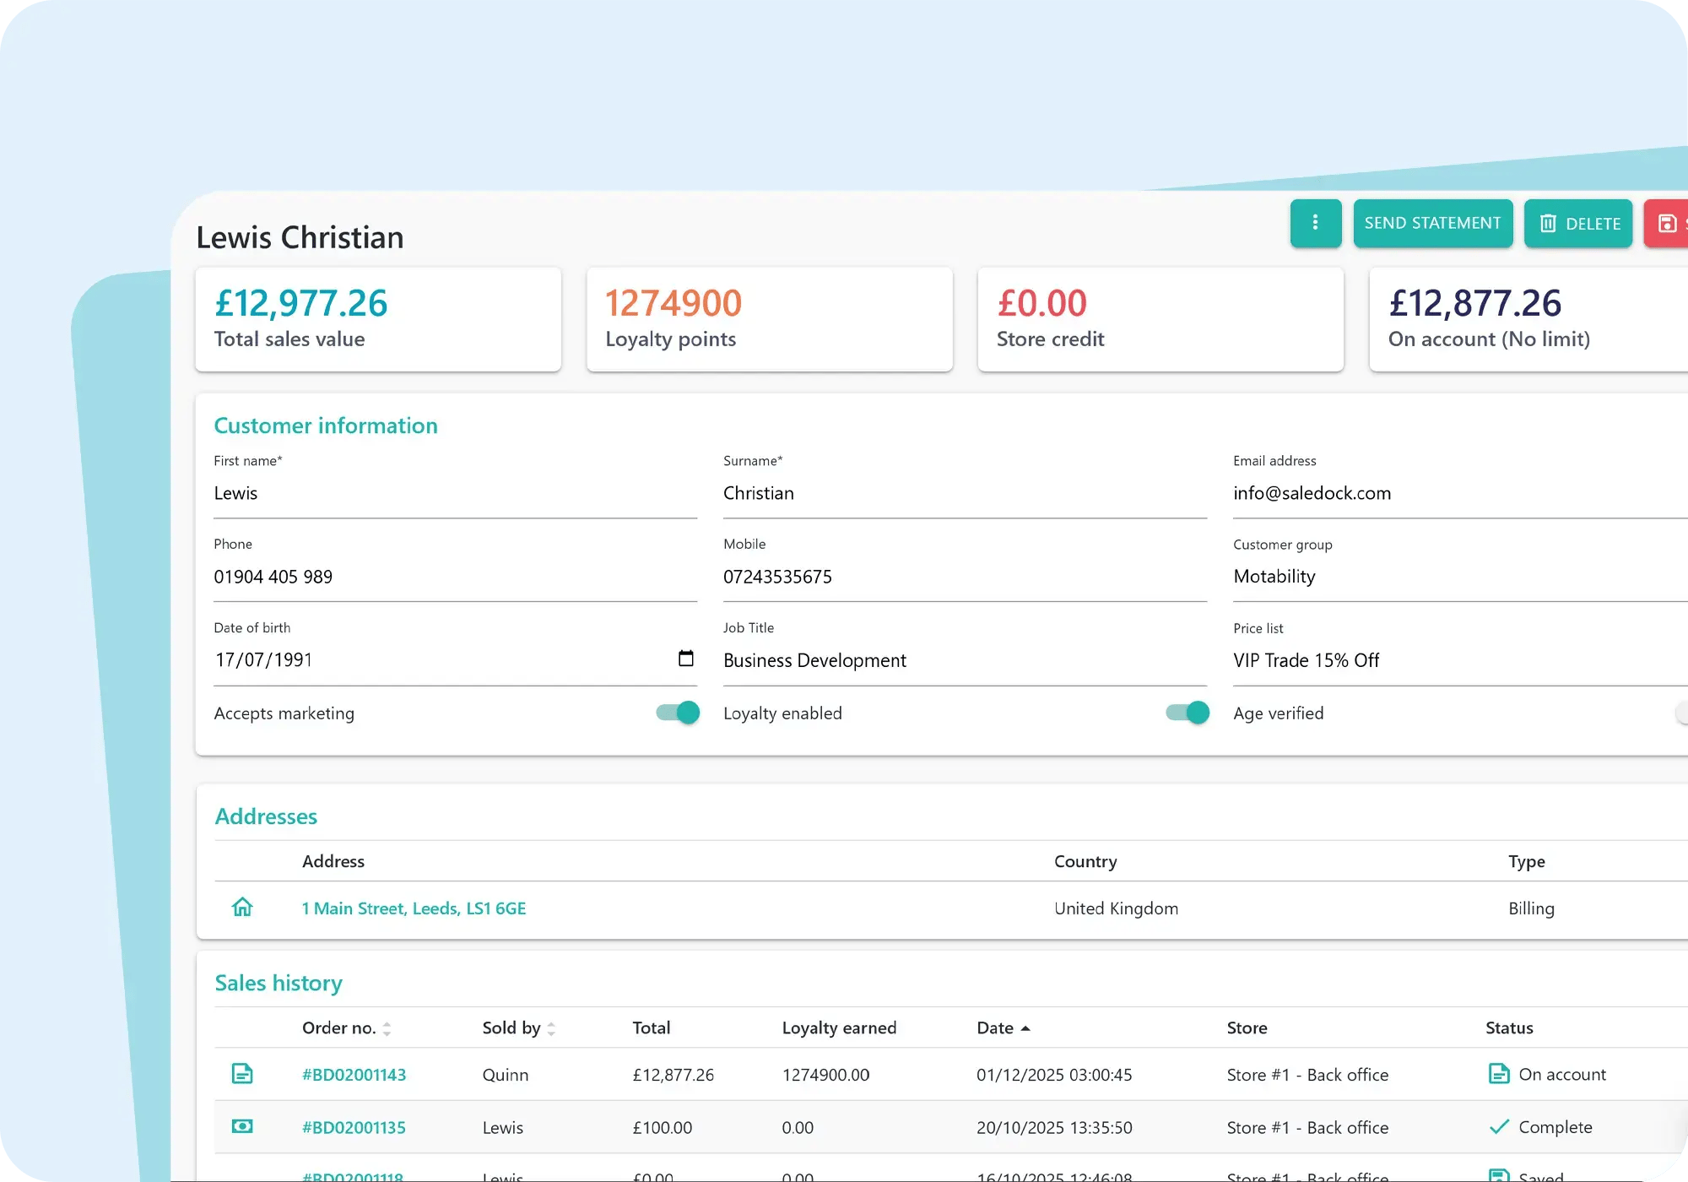The image size is (1688, 1182).
Task: Click the red save icon button
Action: click(x=1667, y=223)
